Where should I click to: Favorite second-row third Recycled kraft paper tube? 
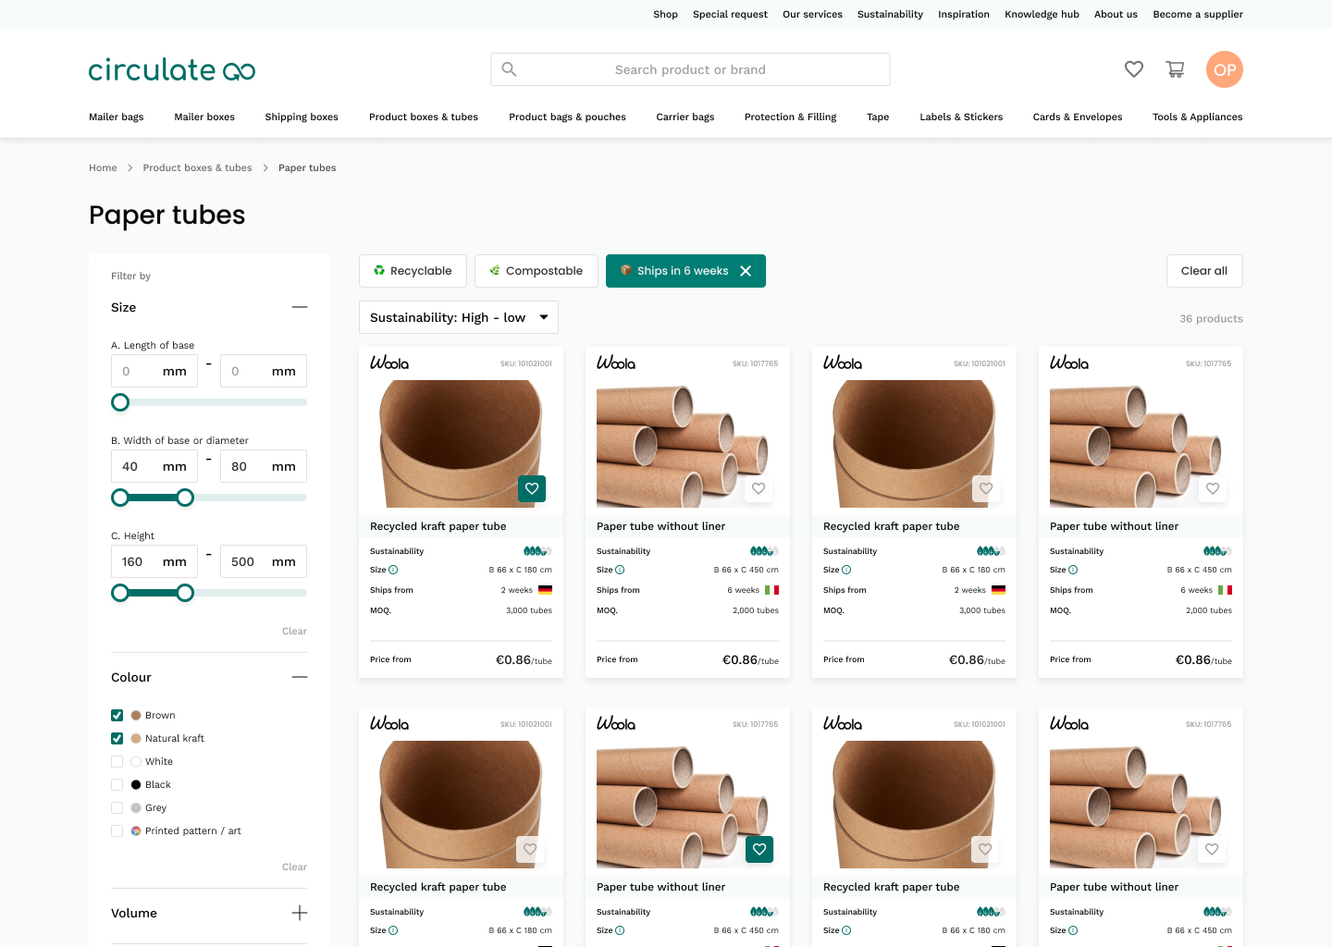point(985,849)
